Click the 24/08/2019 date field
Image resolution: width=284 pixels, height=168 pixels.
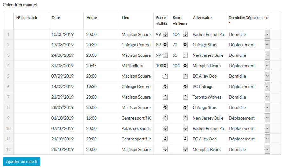click(x=66, y=55)
